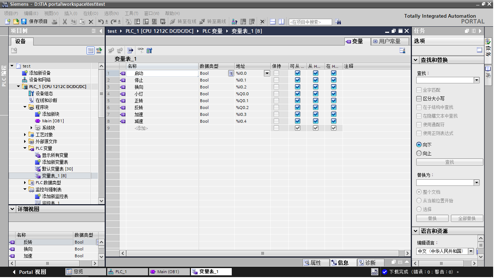Switch to Portal 视图
Image resolution: width=496 pixels, height=280 pixels.
click(x=30, y=272)
